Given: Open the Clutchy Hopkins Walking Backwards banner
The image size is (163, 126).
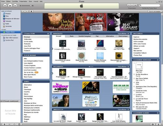Looking at the screenshot, I should click(58, 22).
